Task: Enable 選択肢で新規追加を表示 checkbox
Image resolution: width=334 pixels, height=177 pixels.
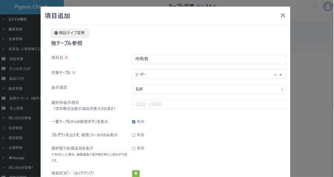Action: point(134,149)
